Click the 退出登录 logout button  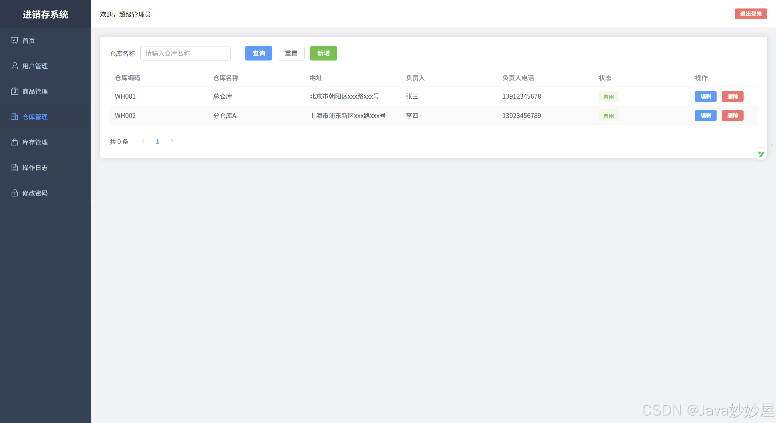pos(751,14)
